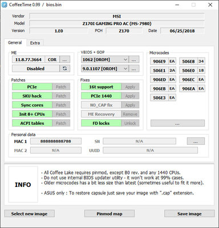Minimize the CoffeeTime window
Viewport: 219px width, 228px height.
click(x=177, y=5)
